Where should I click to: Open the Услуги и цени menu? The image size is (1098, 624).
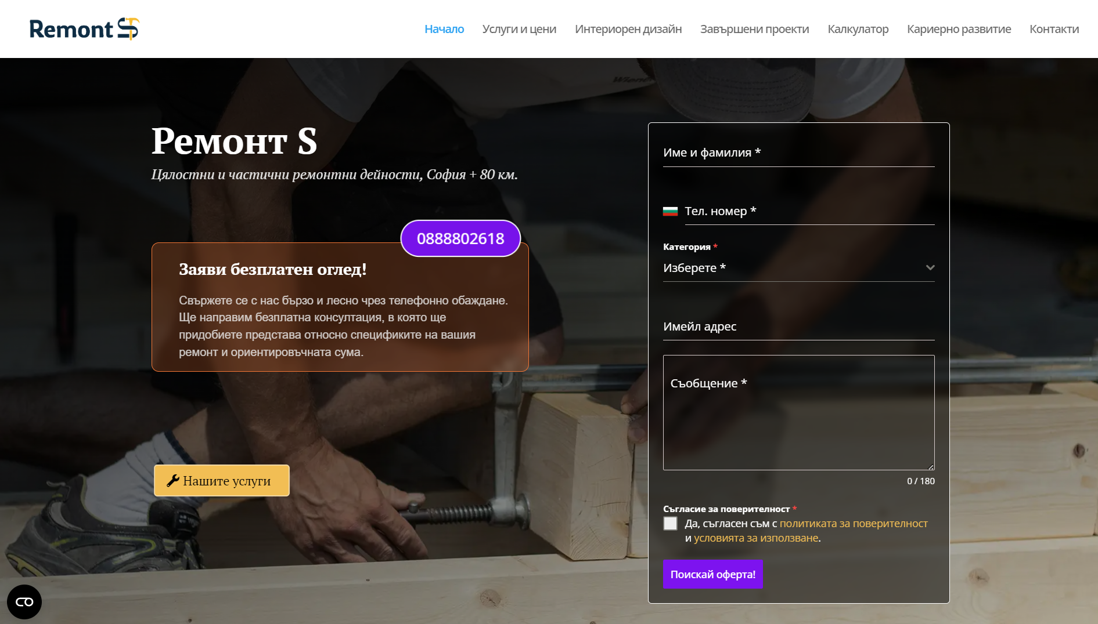[519, 29]
